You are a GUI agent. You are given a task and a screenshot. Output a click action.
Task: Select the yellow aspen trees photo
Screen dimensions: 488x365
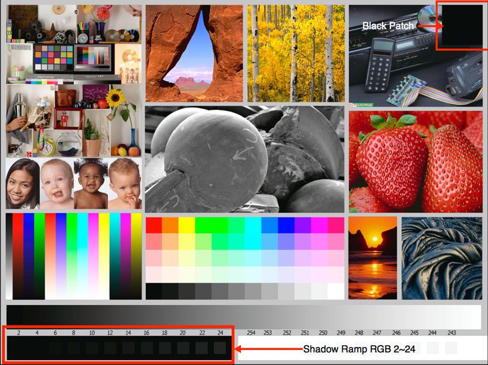[296, 54]
